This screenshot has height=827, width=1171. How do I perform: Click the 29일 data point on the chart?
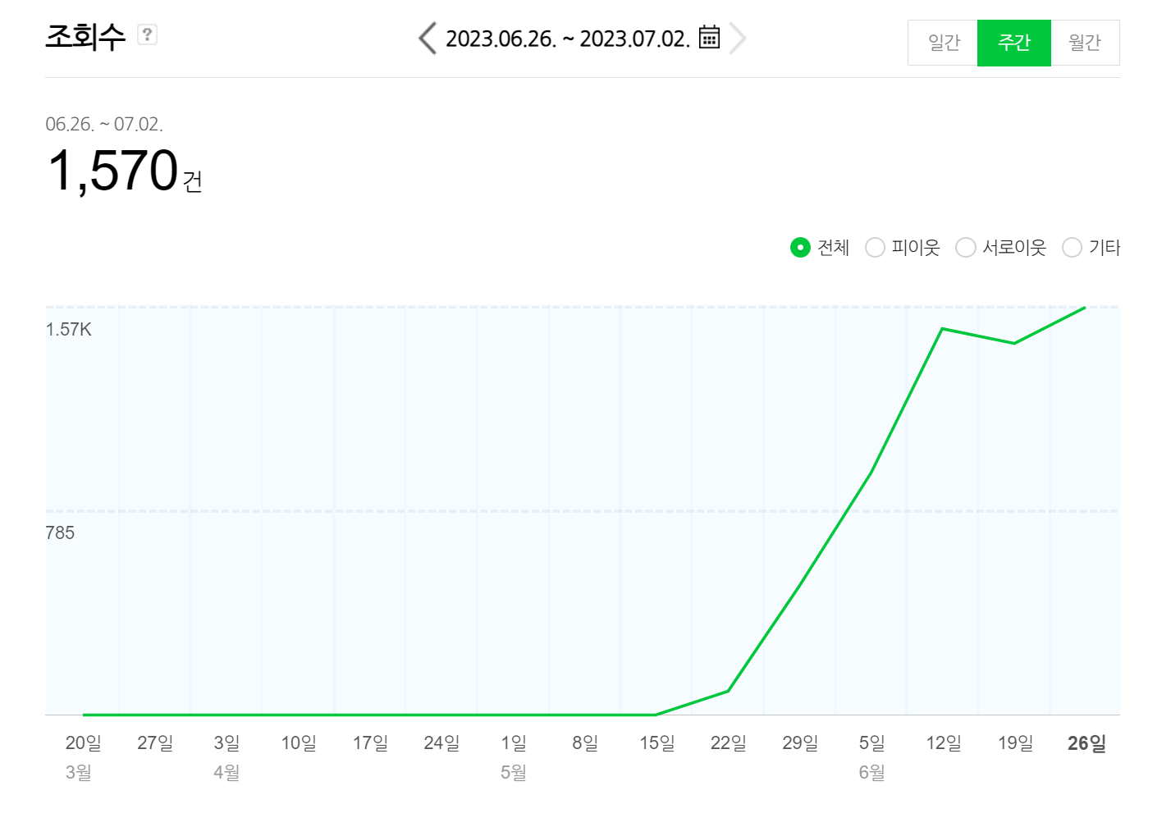(x=799, y=587)
